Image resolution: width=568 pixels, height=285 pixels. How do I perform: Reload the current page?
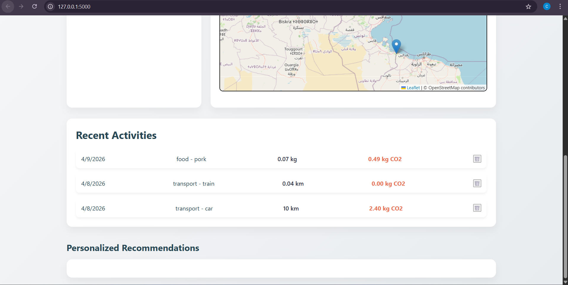coord(35,7)
